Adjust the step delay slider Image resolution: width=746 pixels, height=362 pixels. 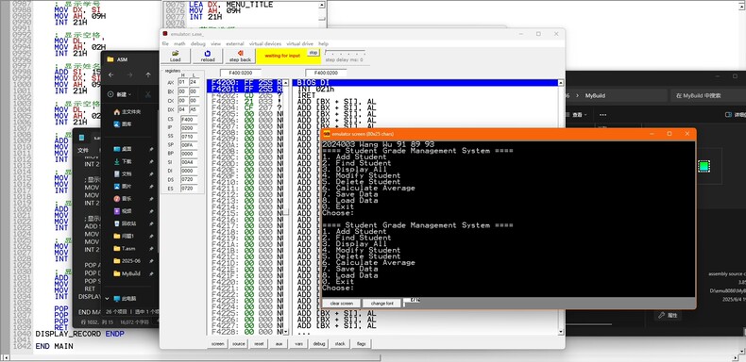point(345,52)
